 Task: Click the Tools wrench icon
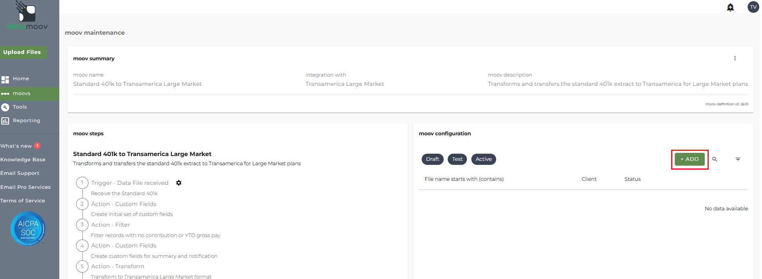5,107
